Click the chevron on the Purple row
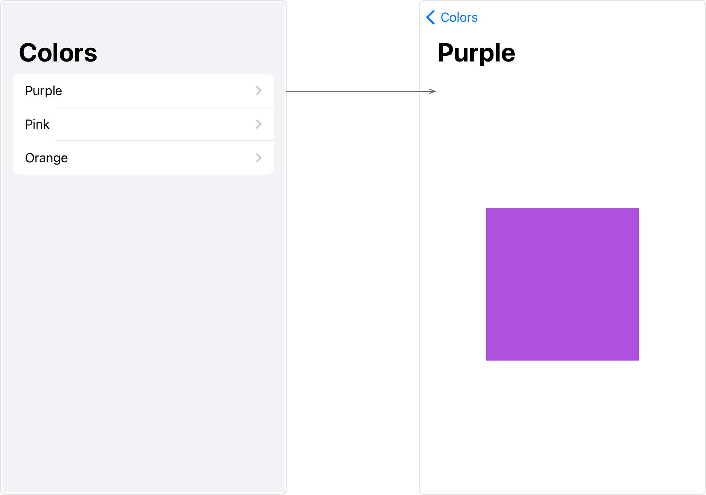 click(259, 91)
